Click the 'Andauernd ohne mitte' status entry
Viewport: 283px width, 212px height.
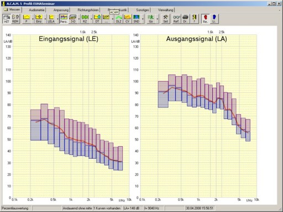click(77, 208)
